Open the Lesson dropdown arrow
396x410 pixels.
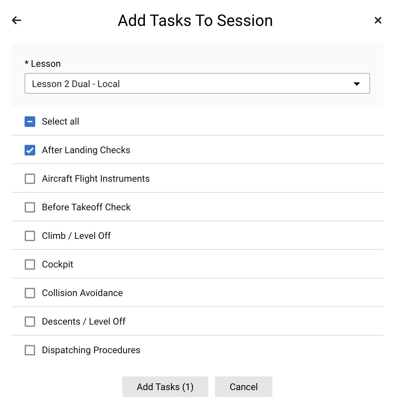click(x=357, y=84)
